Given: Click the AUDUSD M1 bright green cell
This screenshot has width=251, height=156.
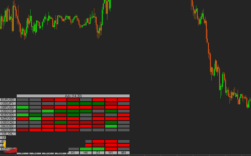Looking at the screenshot, I should 22,115.
